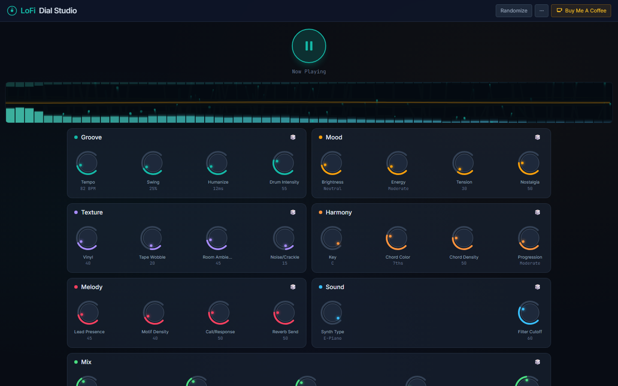Click the "Mood" section heading
618x386 pixels.
tap(334, 137)
